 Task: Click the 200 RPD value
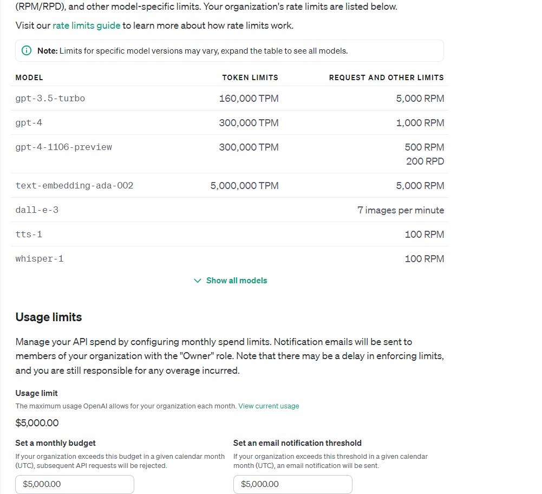click(x=425, y=161)
